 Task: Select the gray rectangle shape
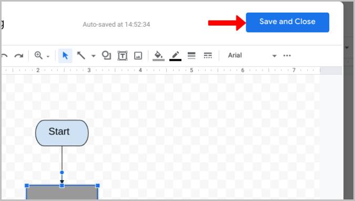62,193
